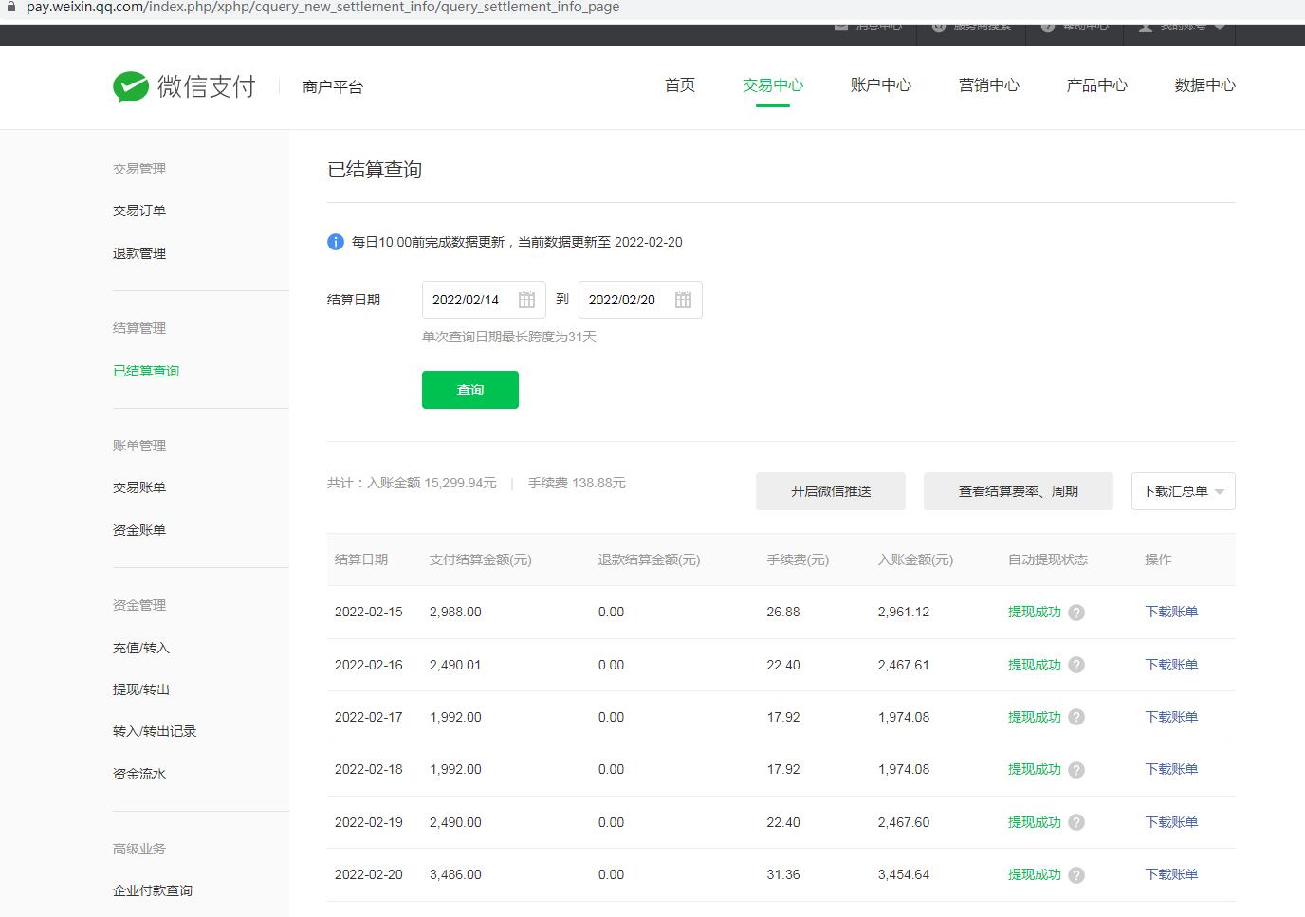
Task: Download the bill for 2022-02-16
Action: pyautogui.click(x=1171, y=665)
